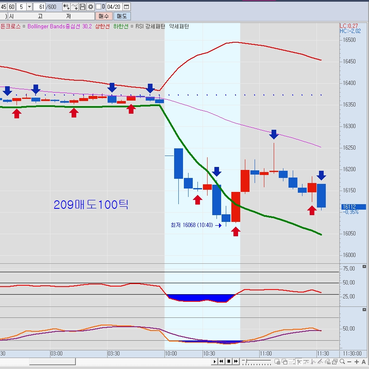The width and height of the screenshot is (369, 369).
Task: Click the magnifier zoom icon
Action: click(341, 361)
